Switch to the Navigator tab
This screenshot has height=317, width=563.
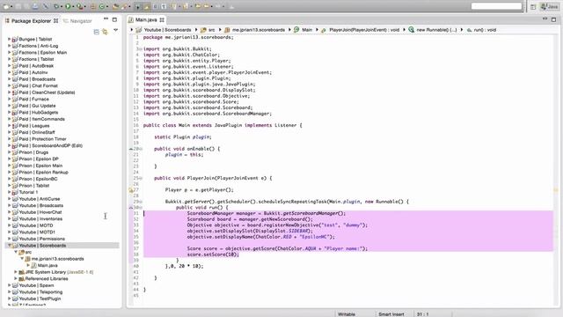[x=77, y=21]
